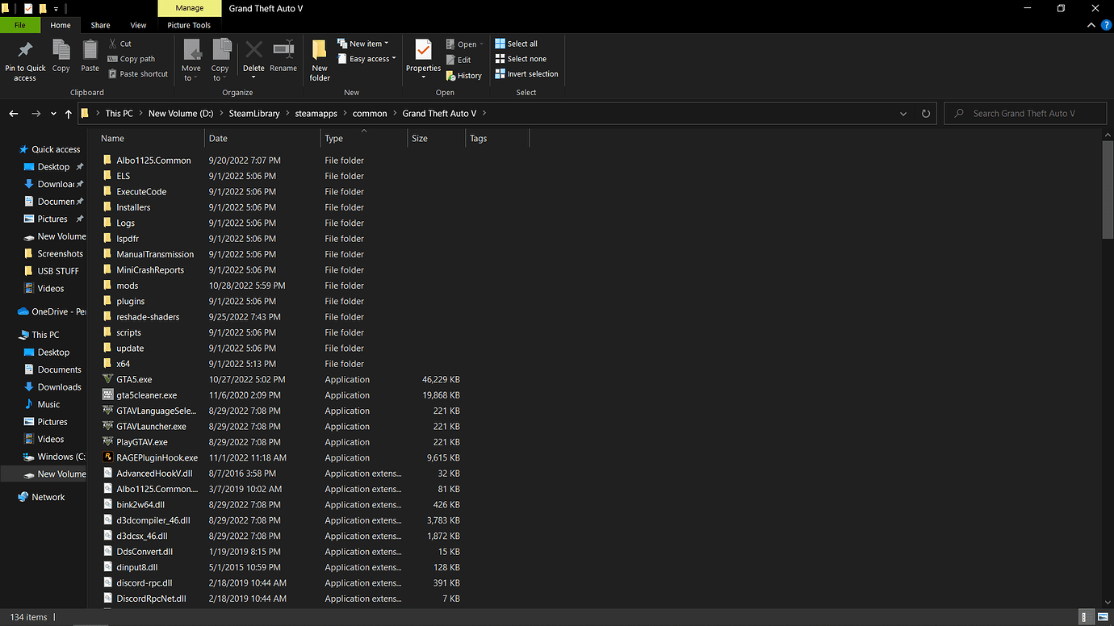This screenshot has width=1114, height=626.
Task: Switch to details view in status bar
Action: pos(1086,617)
